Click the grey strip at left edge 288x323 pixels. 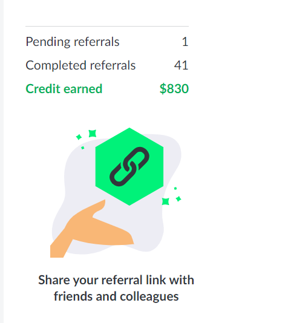(x=2, y=161)
